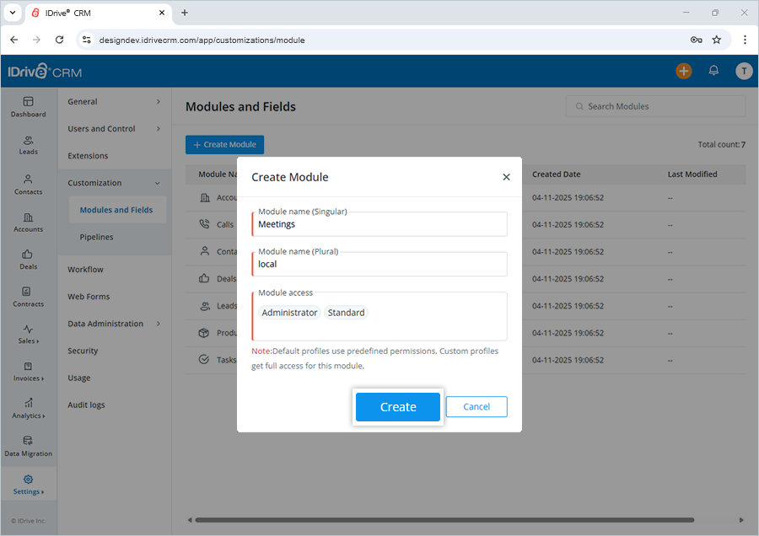Select the Standard access chip
This screenshot has width=759, height=536.
pyautogui.click(x=346, y=312)
